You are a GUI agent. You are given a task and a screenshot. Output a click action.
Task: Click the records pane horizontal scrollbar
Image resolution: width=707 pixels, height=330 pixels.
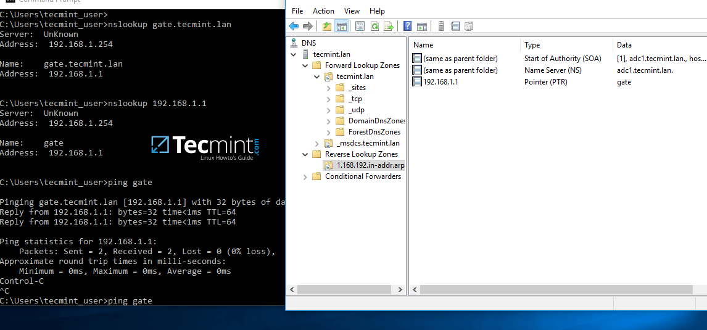tap(555, 289)
